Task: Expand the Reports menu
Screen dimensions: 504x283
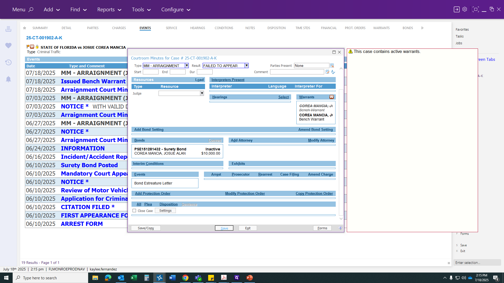Action: tap(109, 9)
